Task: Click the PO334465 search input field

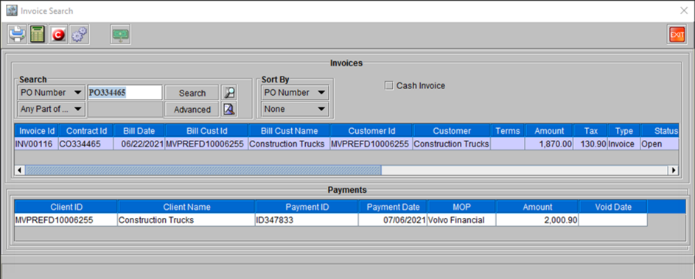Action: pyautogui.click(x=125, y=93)
